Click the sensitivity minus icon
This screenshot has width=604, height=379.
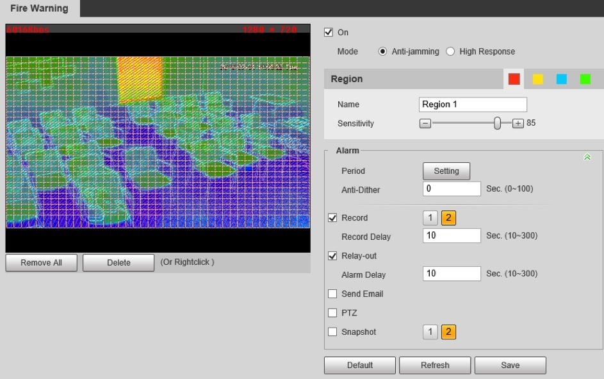pos(425,123)
